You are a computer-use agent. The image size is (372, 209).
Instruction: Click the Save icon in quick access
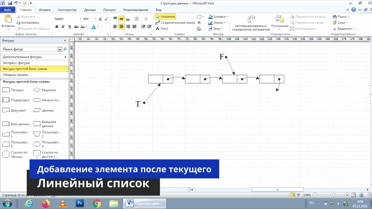click(10, 3)
